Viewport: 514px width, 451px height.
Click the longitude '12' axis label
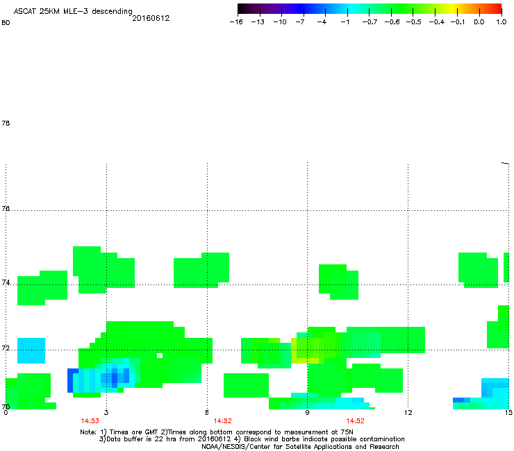point(408,412)
